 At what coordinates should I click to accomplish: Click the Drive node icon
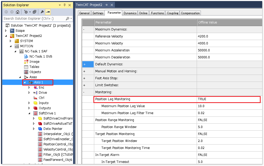point(35,93)
